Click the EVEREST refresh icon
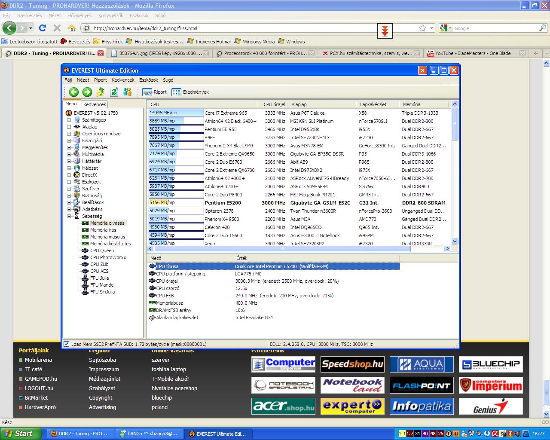The height and width of the screenshot is (440, 550). click(x=114, y=92)
